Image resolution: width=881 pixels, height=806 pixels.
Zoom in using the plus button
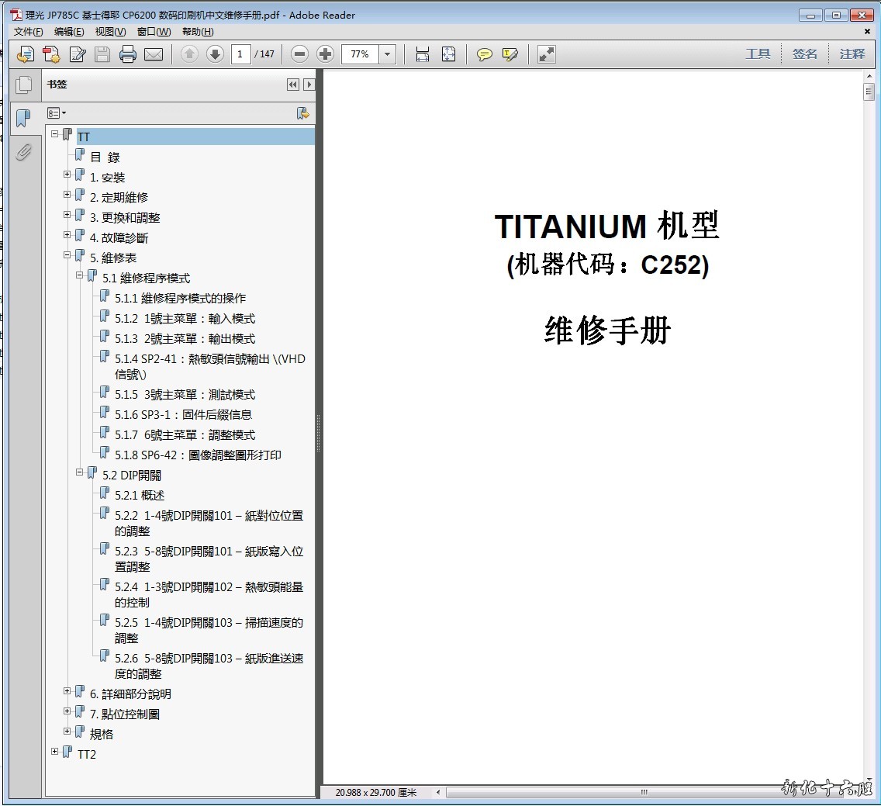tap(326, 54)
